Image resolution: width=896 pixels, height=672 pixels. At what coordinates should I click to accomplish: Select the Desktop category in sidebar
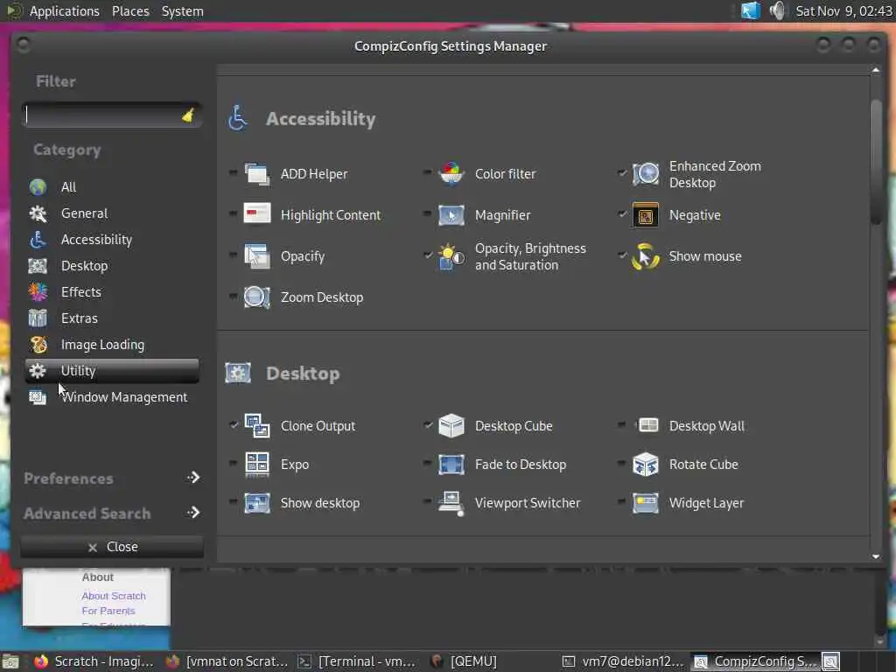[112, 266]
